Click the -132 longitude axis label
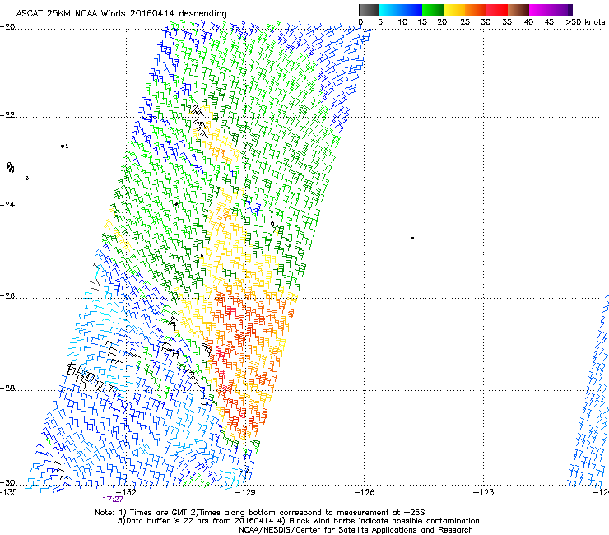The image size is (609, 535). 127,492
